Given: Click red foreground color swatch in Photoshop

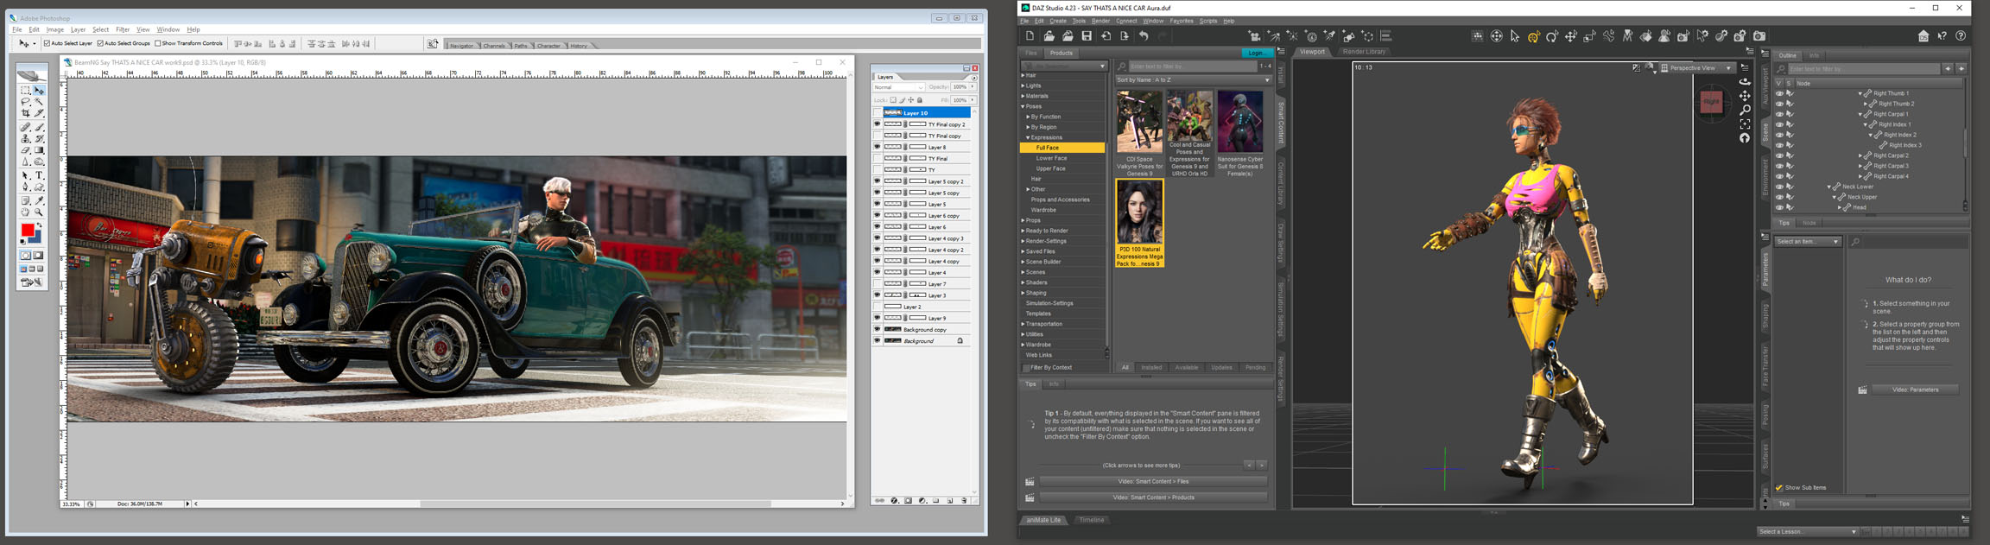Looking at the screenshot, I should click(27, 229).
